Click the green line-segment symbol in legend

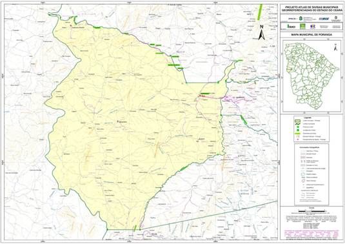pyautogui.click(x=297, y=134)
